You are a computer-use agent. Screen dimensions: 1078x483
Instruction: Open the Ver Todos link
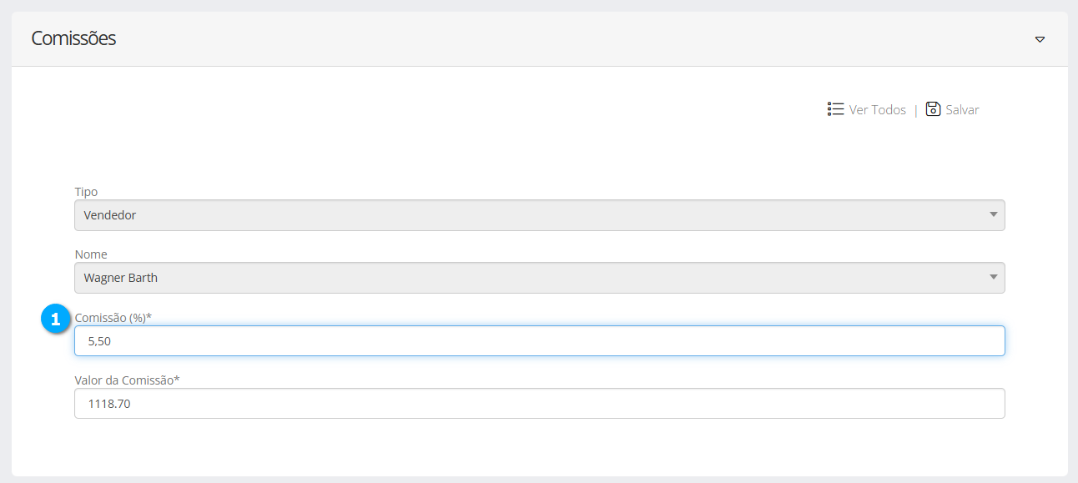877,110
